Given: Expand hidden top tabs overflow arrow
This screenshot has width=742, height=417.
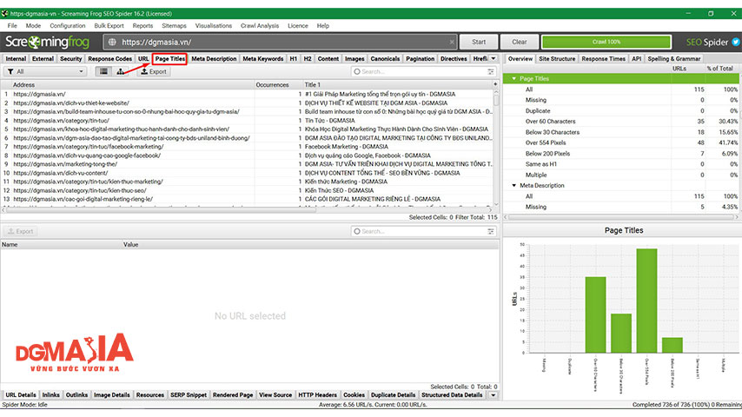Looking at the screenshot, I should click(x=494, y=59).
